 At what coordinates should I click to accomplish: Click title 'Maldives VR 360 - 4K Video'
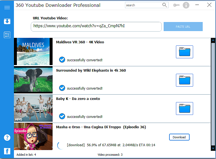tap(80, 42)
